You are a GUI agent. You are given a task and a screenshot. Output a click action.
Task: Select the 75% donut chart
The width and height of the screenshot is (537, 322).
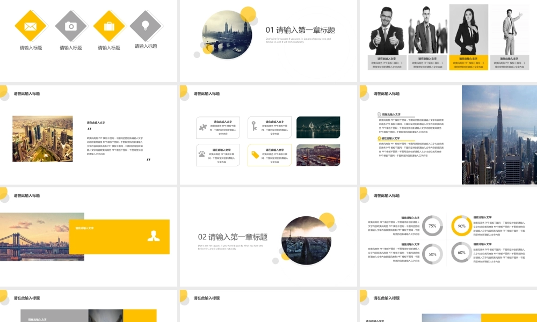[x=432, y=226]
